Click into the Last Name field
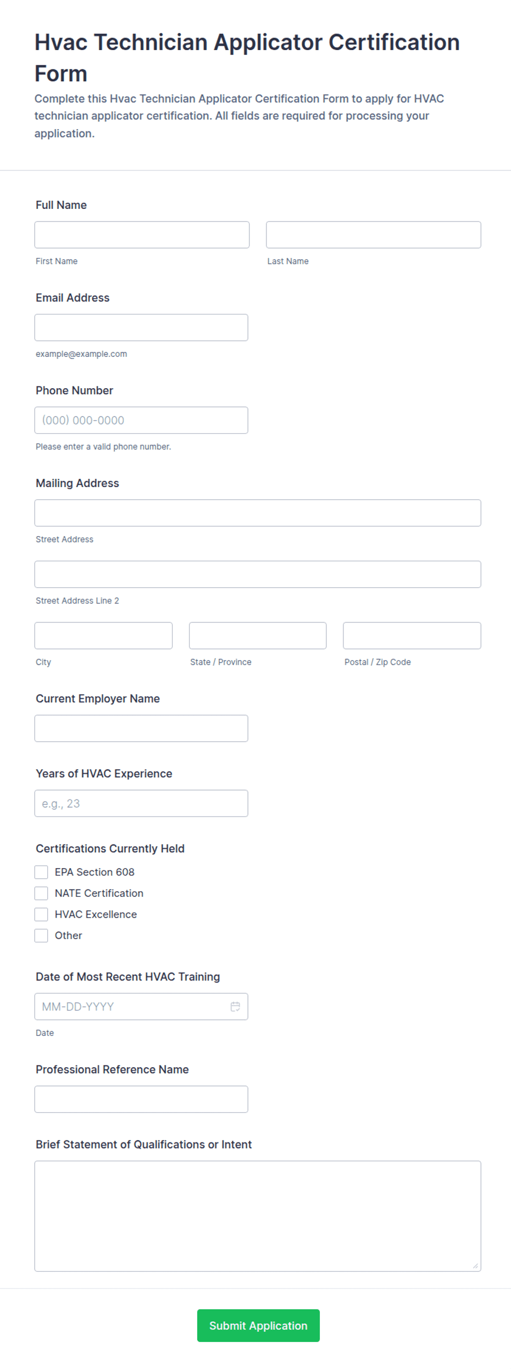This screenshot has height=1369, width=511. click(374, 235)
